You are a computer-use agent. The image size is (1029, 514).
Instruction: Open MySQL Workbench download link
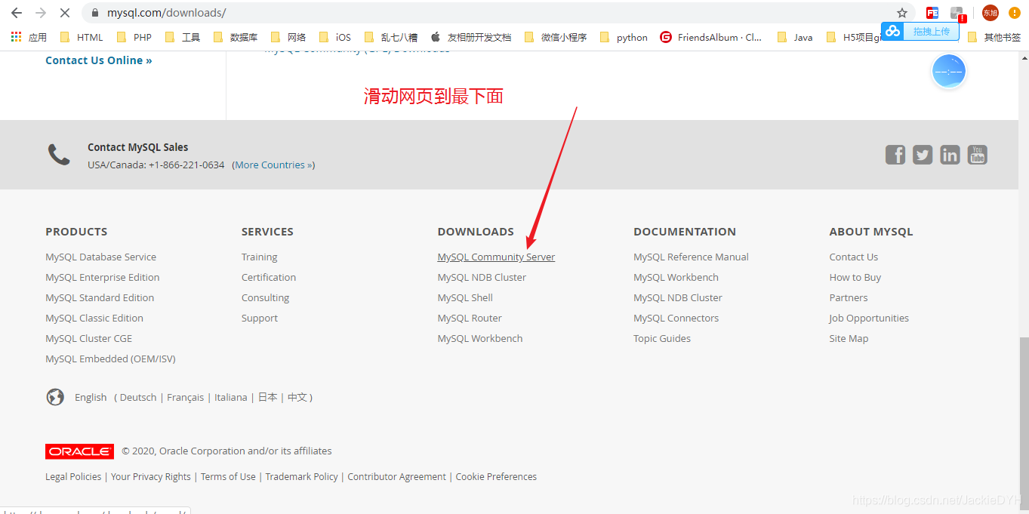(x=480, y=338)
